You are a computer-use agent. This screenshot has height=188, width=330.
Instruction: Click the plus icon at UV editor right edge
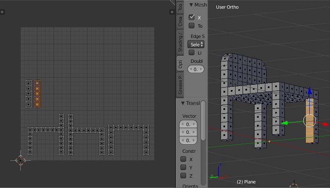pos(172,12)
